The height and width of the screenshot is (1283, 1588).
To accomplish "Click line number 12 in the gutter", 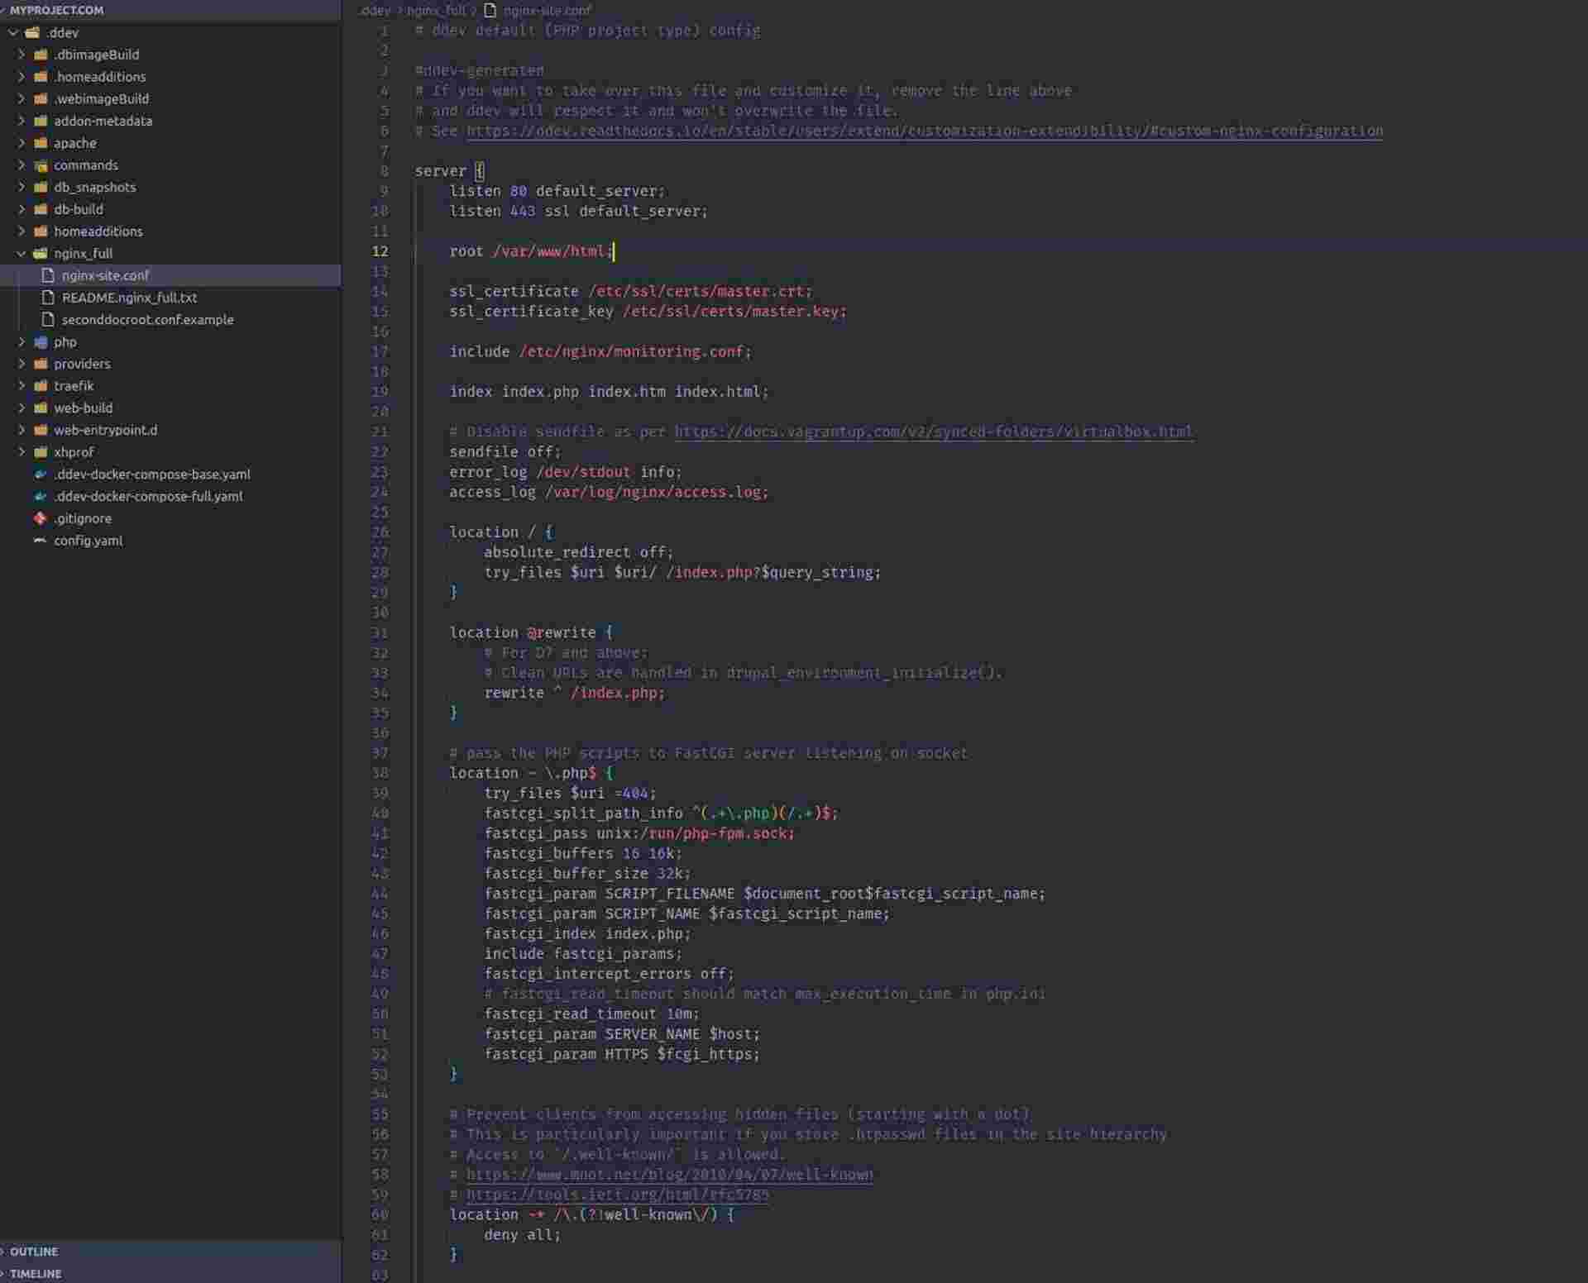I will (380, 251).
